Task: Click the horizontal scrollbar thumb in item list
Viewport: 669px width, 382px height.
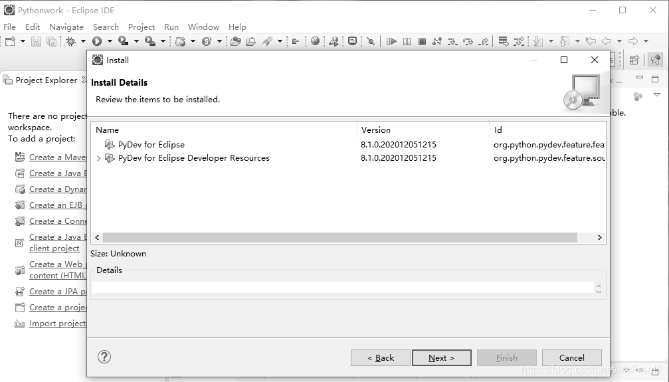Action: 339,237
